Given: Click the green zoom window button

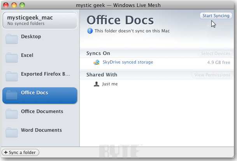Looking at the screenshot, I should (22, 5).
